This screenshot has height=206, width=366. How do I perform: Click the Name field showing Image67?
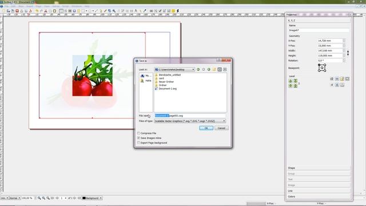click(x=319, y=30)
